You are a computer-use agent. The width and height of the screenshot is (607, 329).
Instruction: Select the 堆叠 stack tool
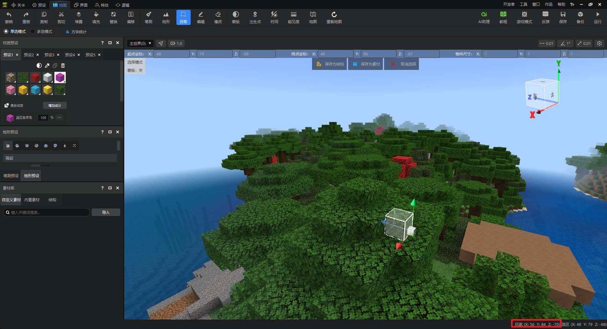point(79,17)
